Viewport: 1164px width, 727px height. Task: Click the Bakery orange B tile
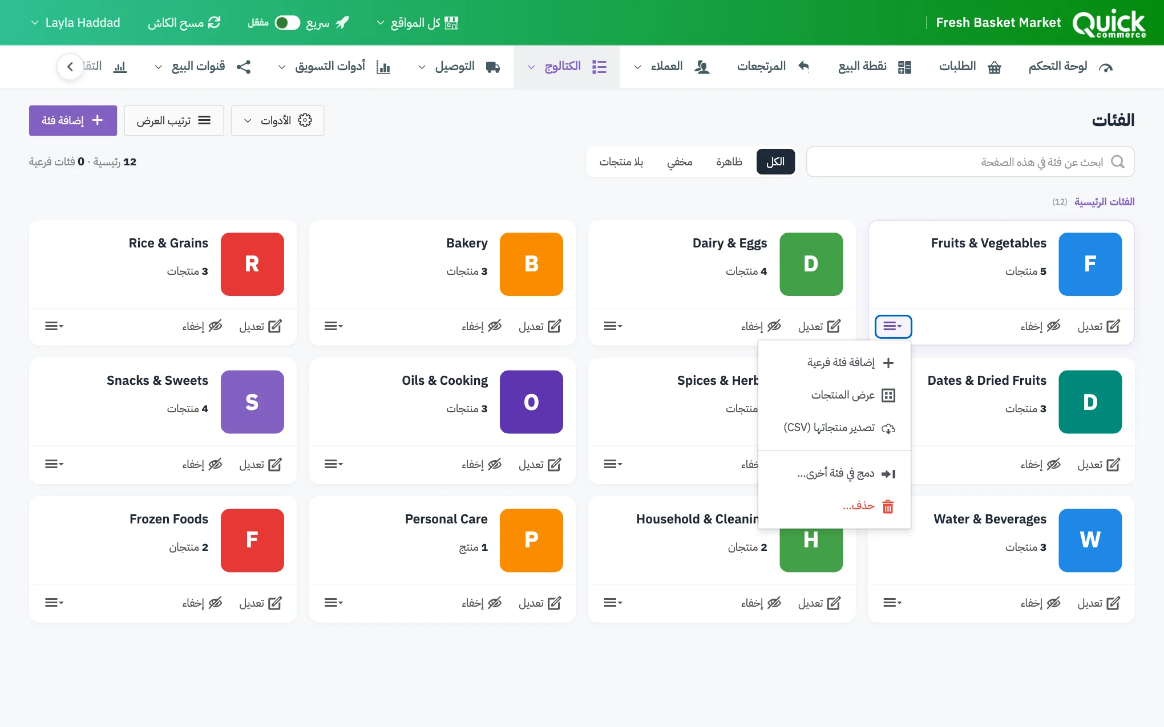(x=531, y=264)
